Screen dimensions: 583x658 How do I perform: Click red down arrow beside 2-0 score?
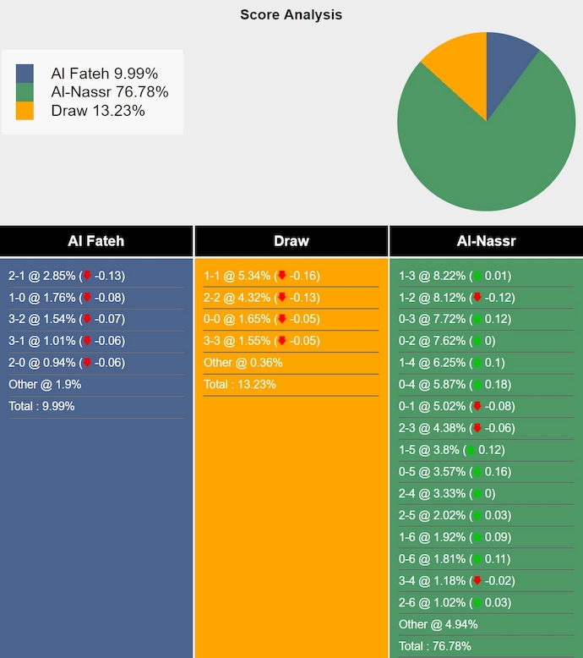pyautogui.click(x=87, y=363)
